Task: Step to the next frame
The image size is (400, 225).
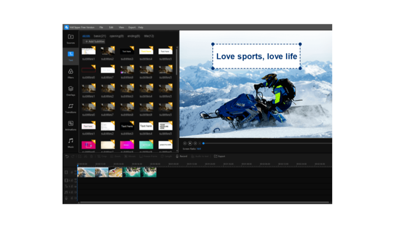Action: click(x=195, y=143)
